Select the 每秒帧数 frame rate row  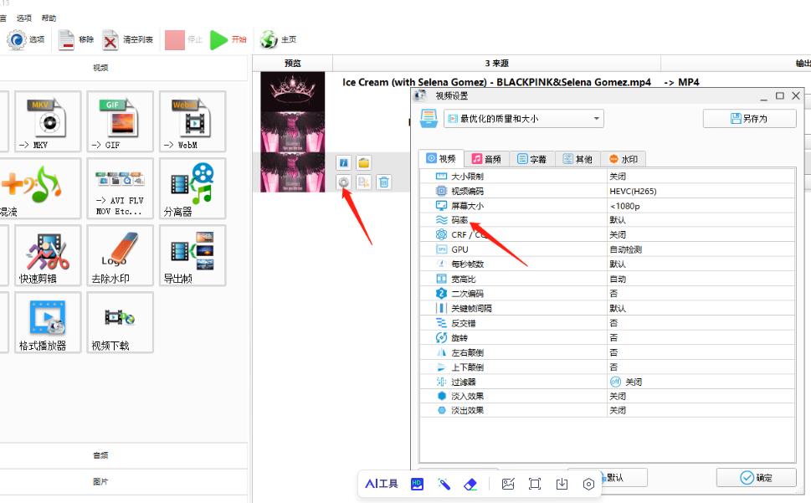pyautogui.click(x=608, y=264)
